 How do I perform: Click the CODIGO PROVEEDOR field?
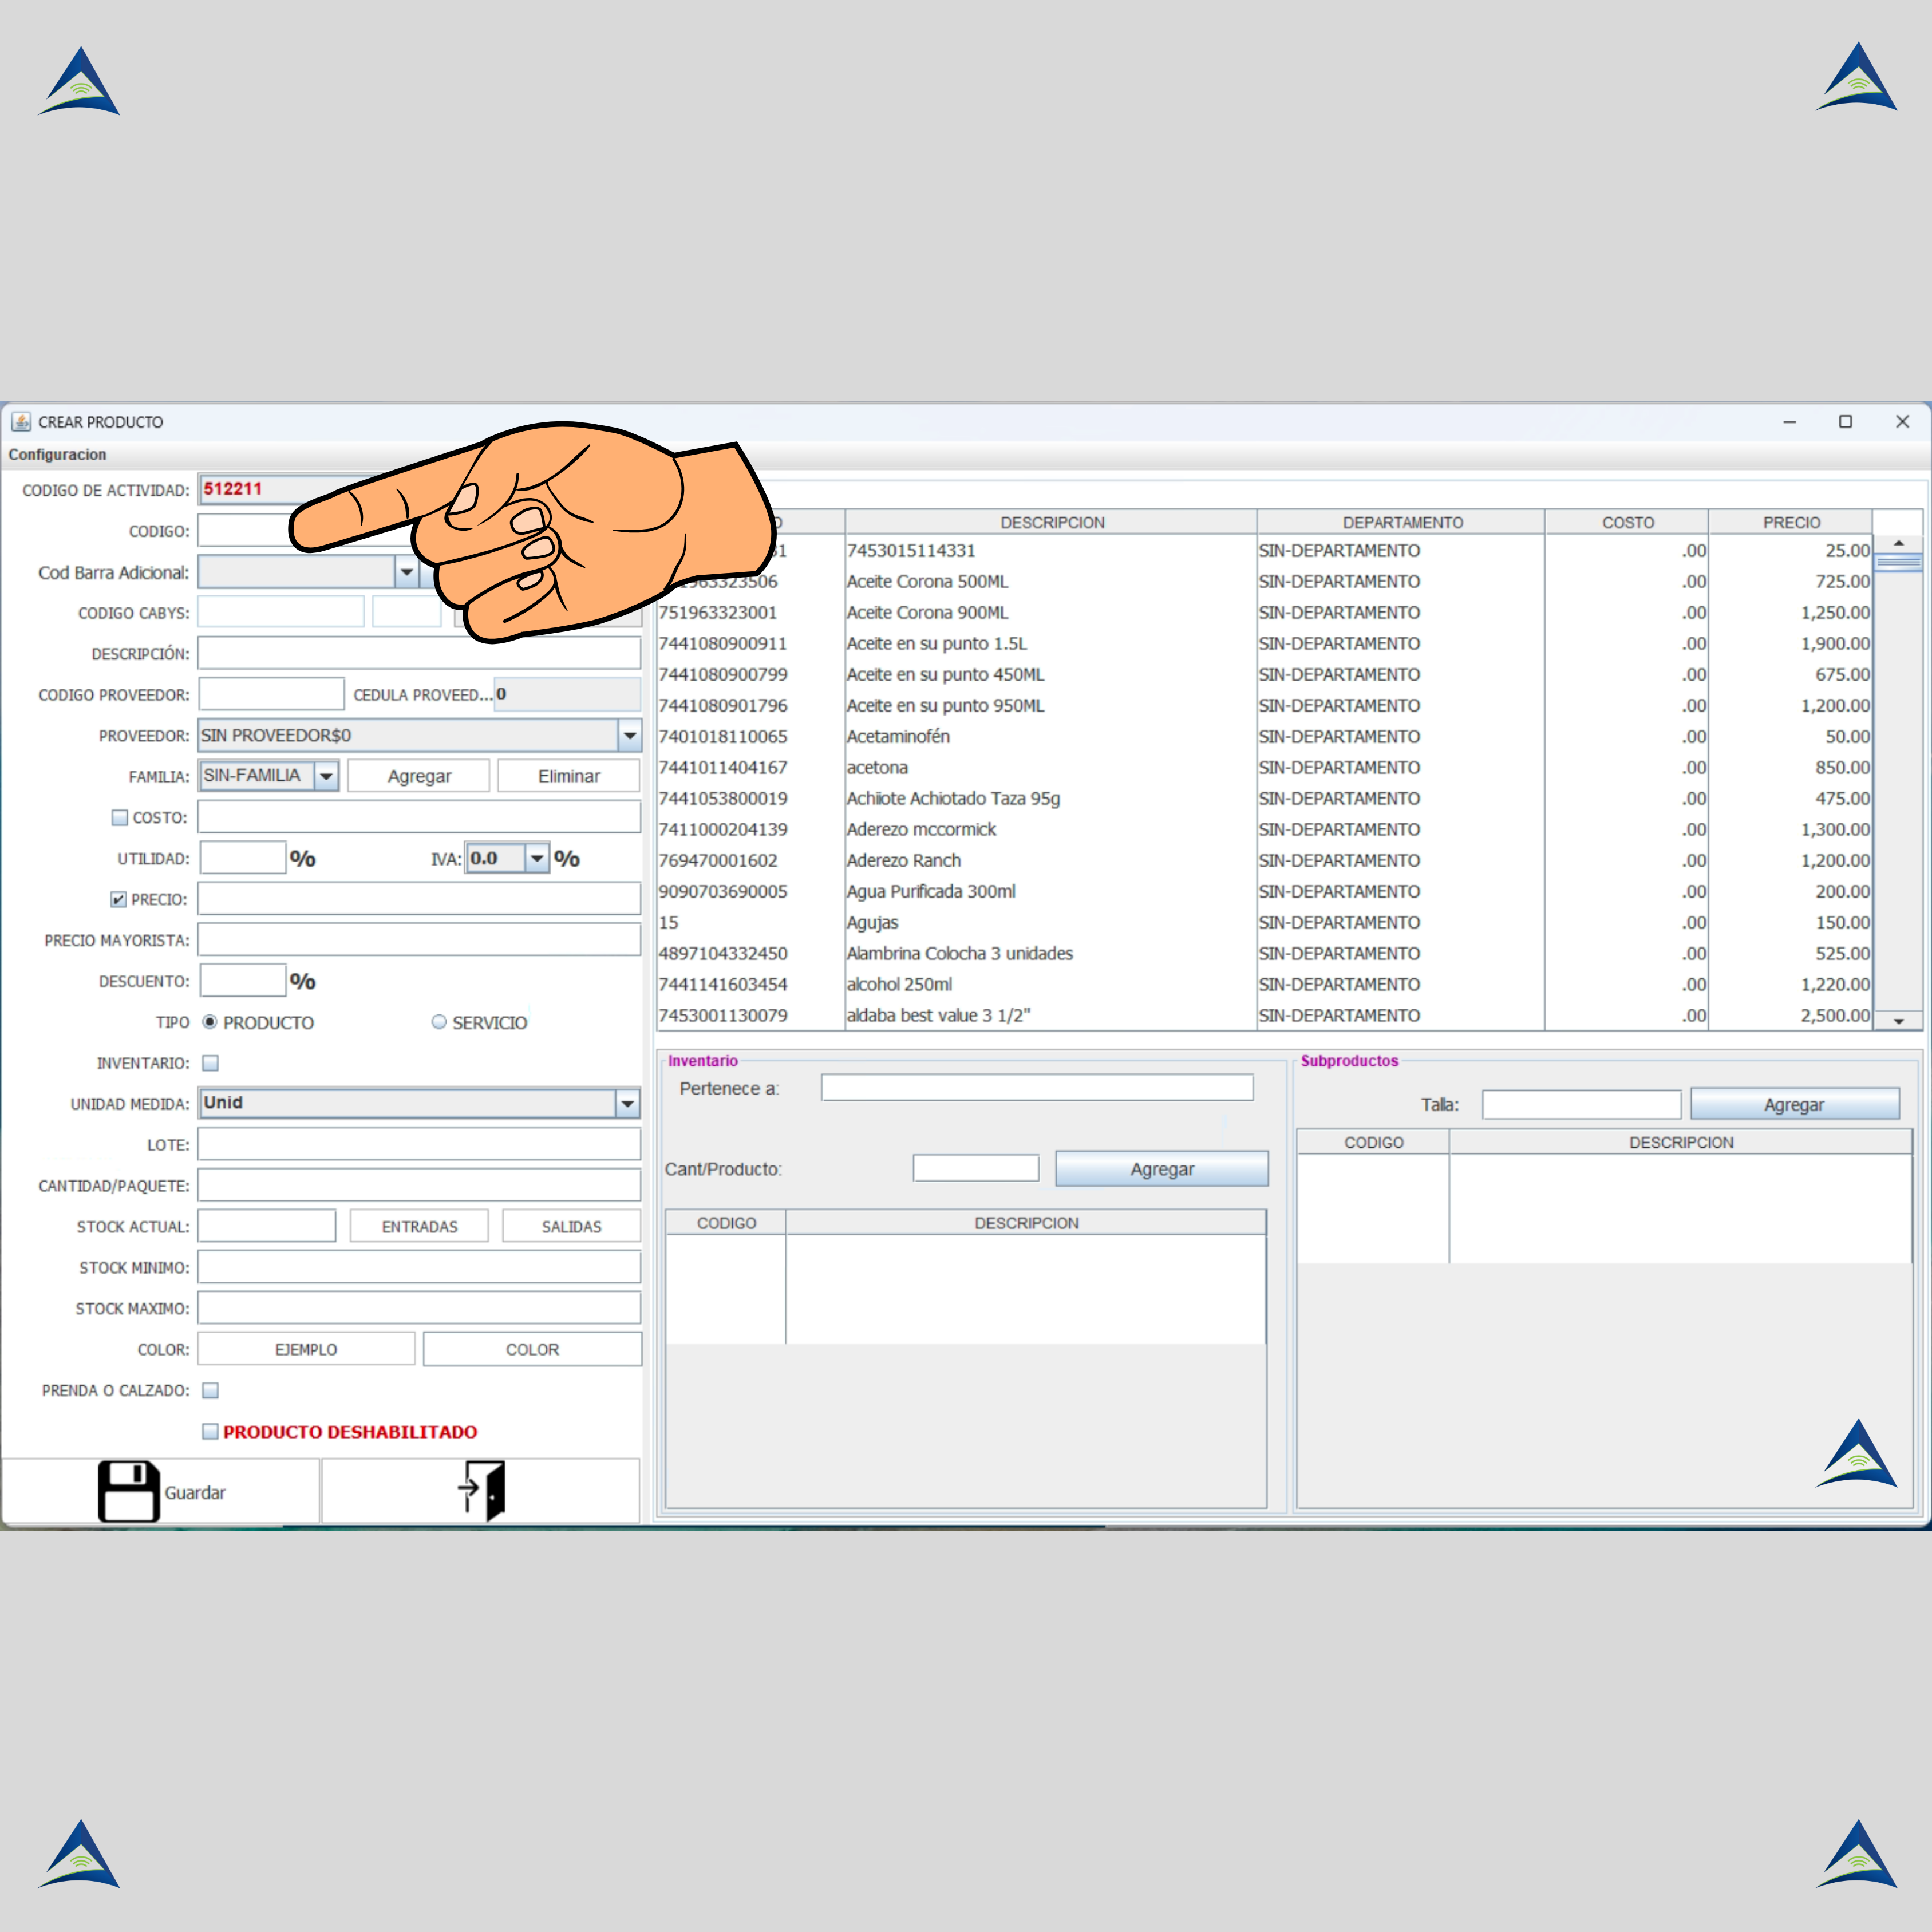pyautogui.click(x=271, y=694)
